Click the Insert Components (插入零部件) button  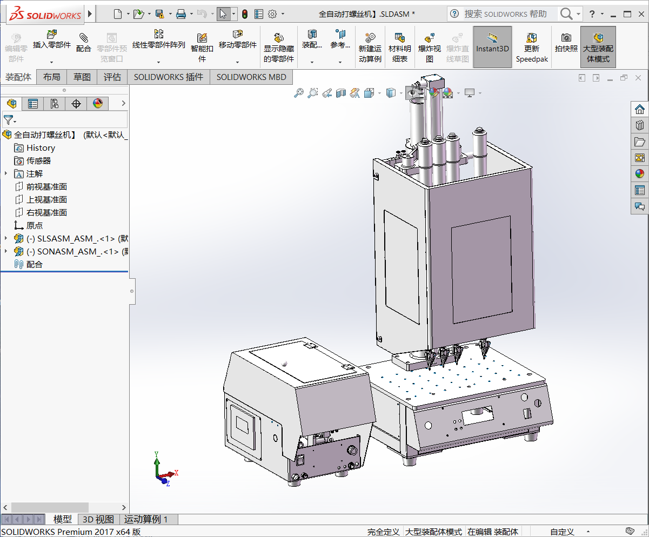coord(52,41)
